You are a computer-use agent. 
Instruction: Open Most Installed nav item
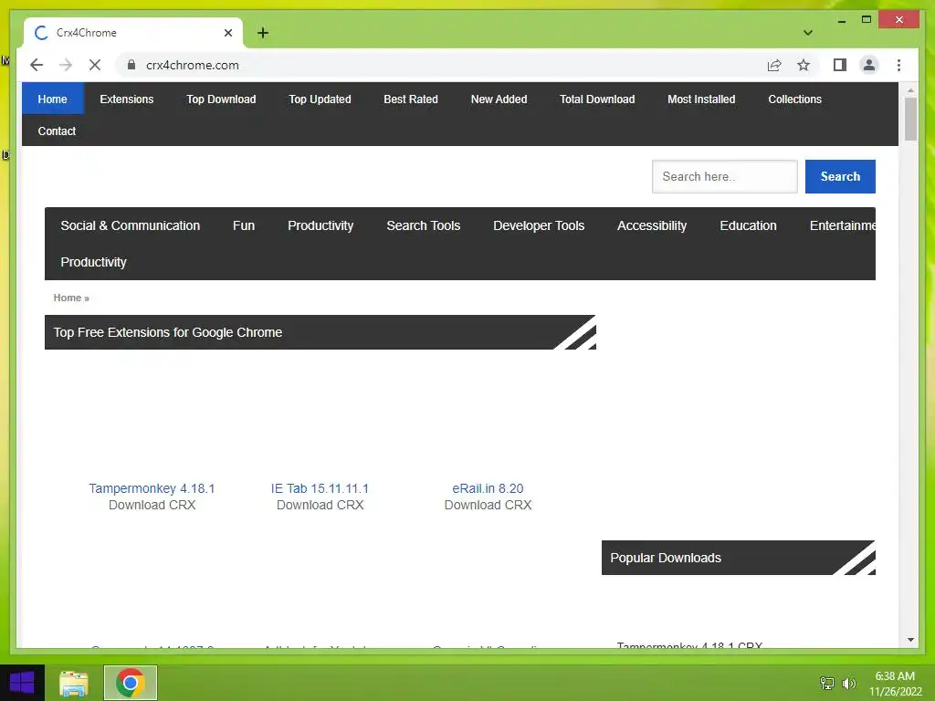tap(701, 99)
